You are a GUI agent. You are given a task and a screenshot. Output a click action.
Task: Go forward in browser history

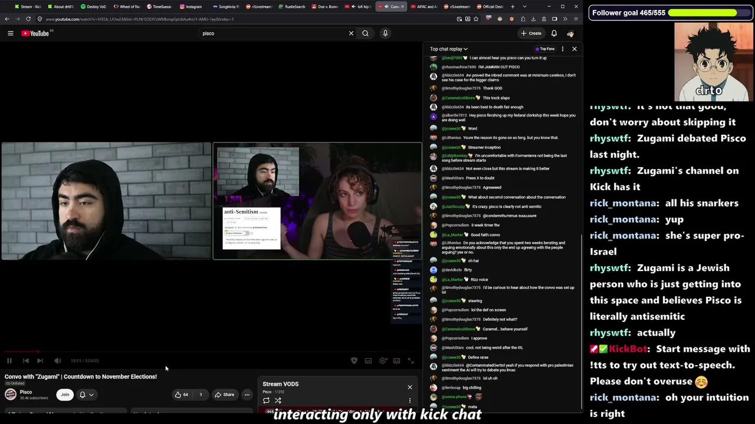click(18, 19)
